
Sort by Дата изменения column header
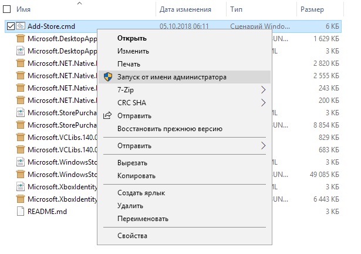pyautogui.click(x=185, y=9)
